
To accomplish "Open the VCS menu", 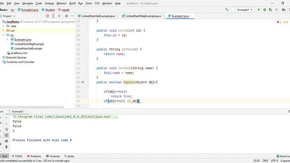I will tap(97, 3).
